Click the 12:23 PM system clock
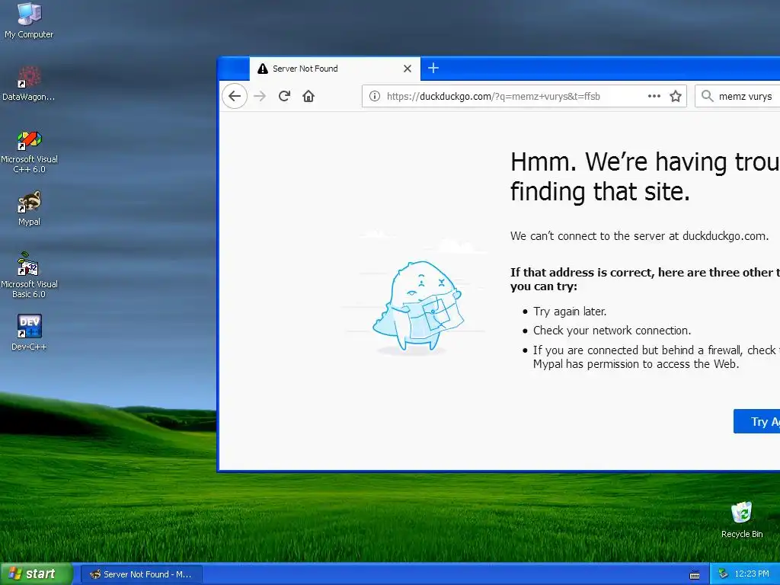 [x=752, y=574]
